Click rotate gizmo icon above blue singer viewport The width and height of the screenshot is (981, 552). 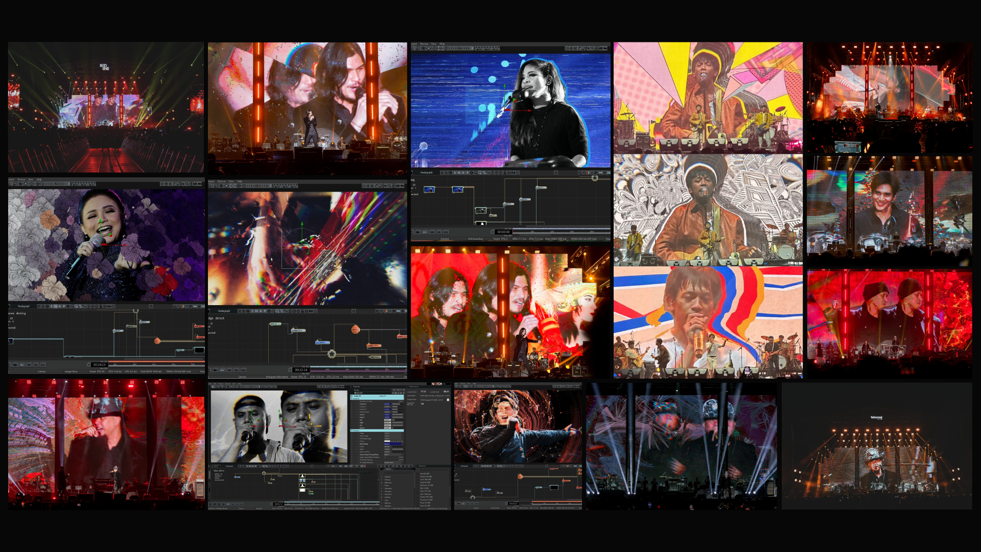point(579,48)
